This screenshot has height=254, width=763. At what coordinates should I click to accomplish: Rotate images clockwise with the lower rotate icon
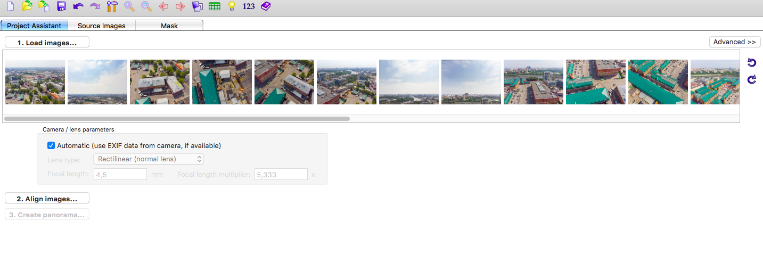(752, 79)
